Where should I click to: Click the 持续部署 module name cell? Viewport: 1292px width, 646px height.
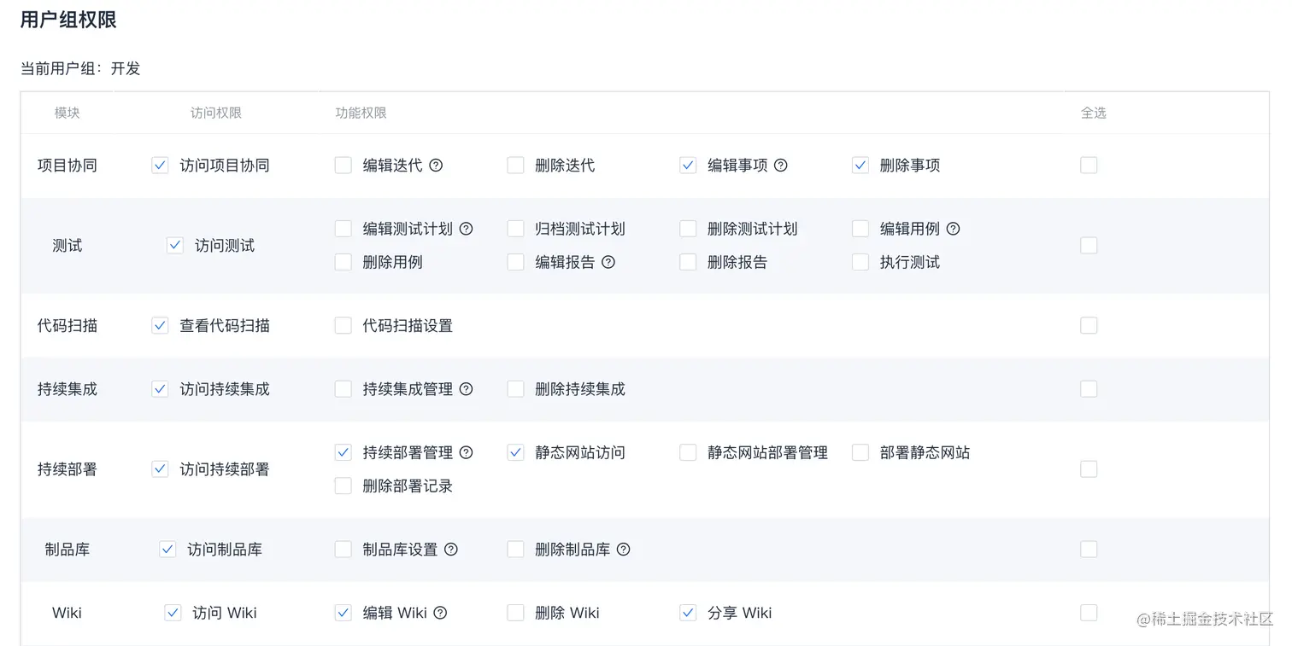(x=68, y=469)
